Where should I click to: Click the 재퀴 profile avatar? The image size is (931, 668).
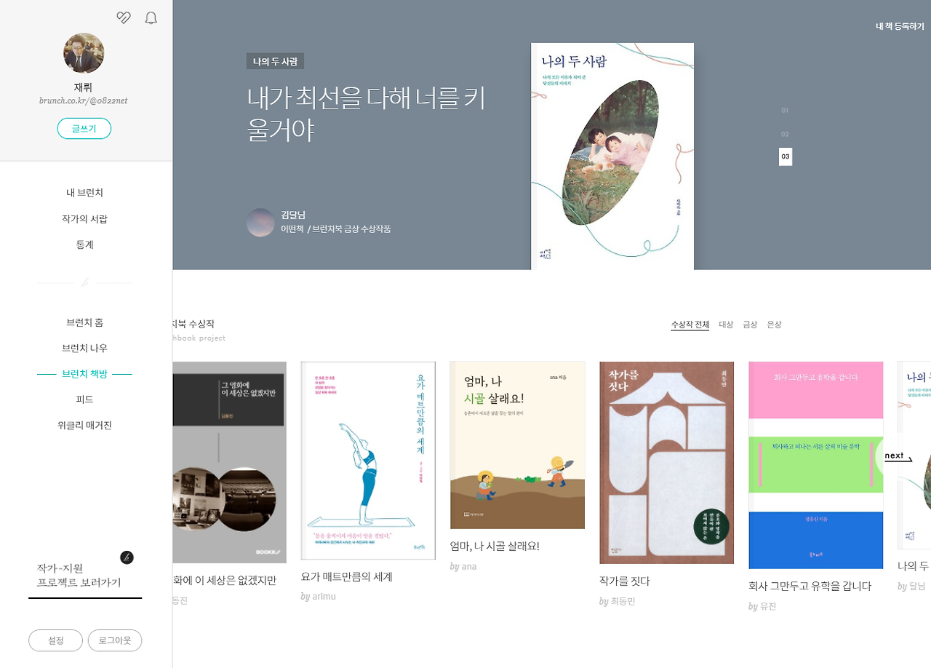point(84,53)
